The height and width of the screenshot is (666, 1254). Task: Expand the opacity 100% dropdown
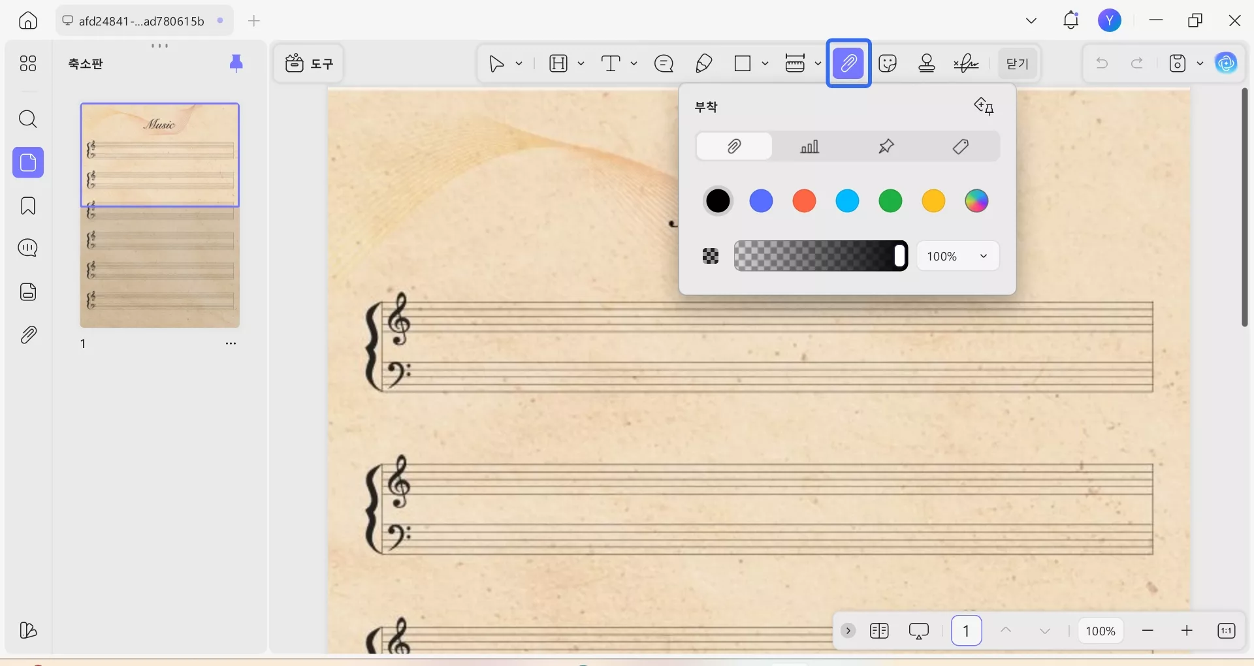click(x=957, y=256)
